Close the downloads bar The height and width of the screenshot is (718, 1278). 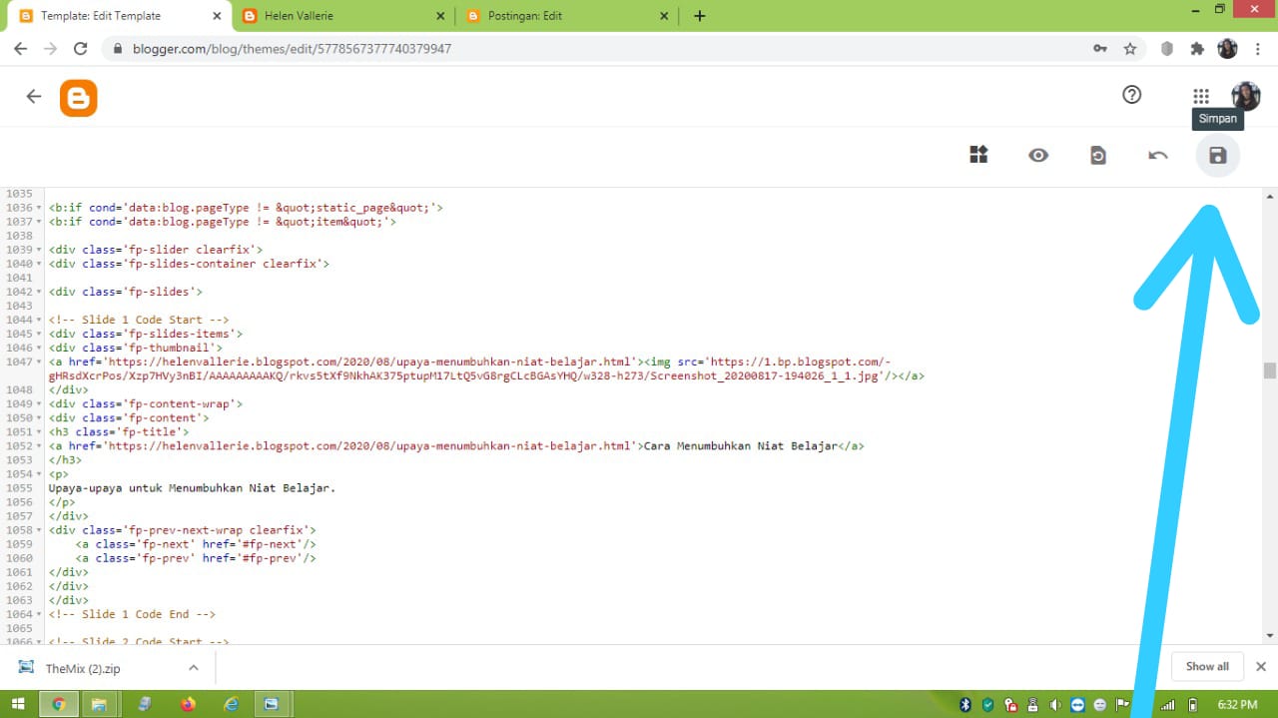(x=1261, y=666)
